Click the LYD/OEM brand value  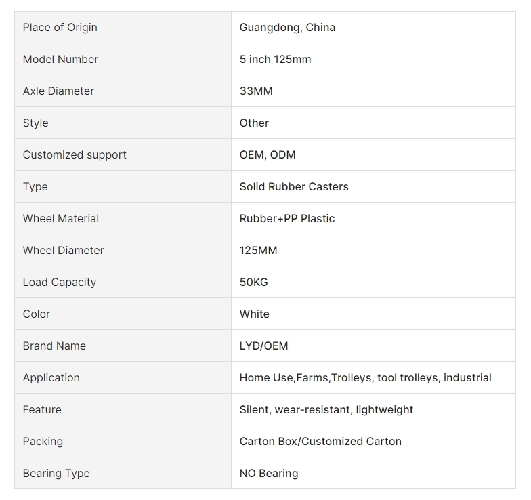[x=263, y=346]
